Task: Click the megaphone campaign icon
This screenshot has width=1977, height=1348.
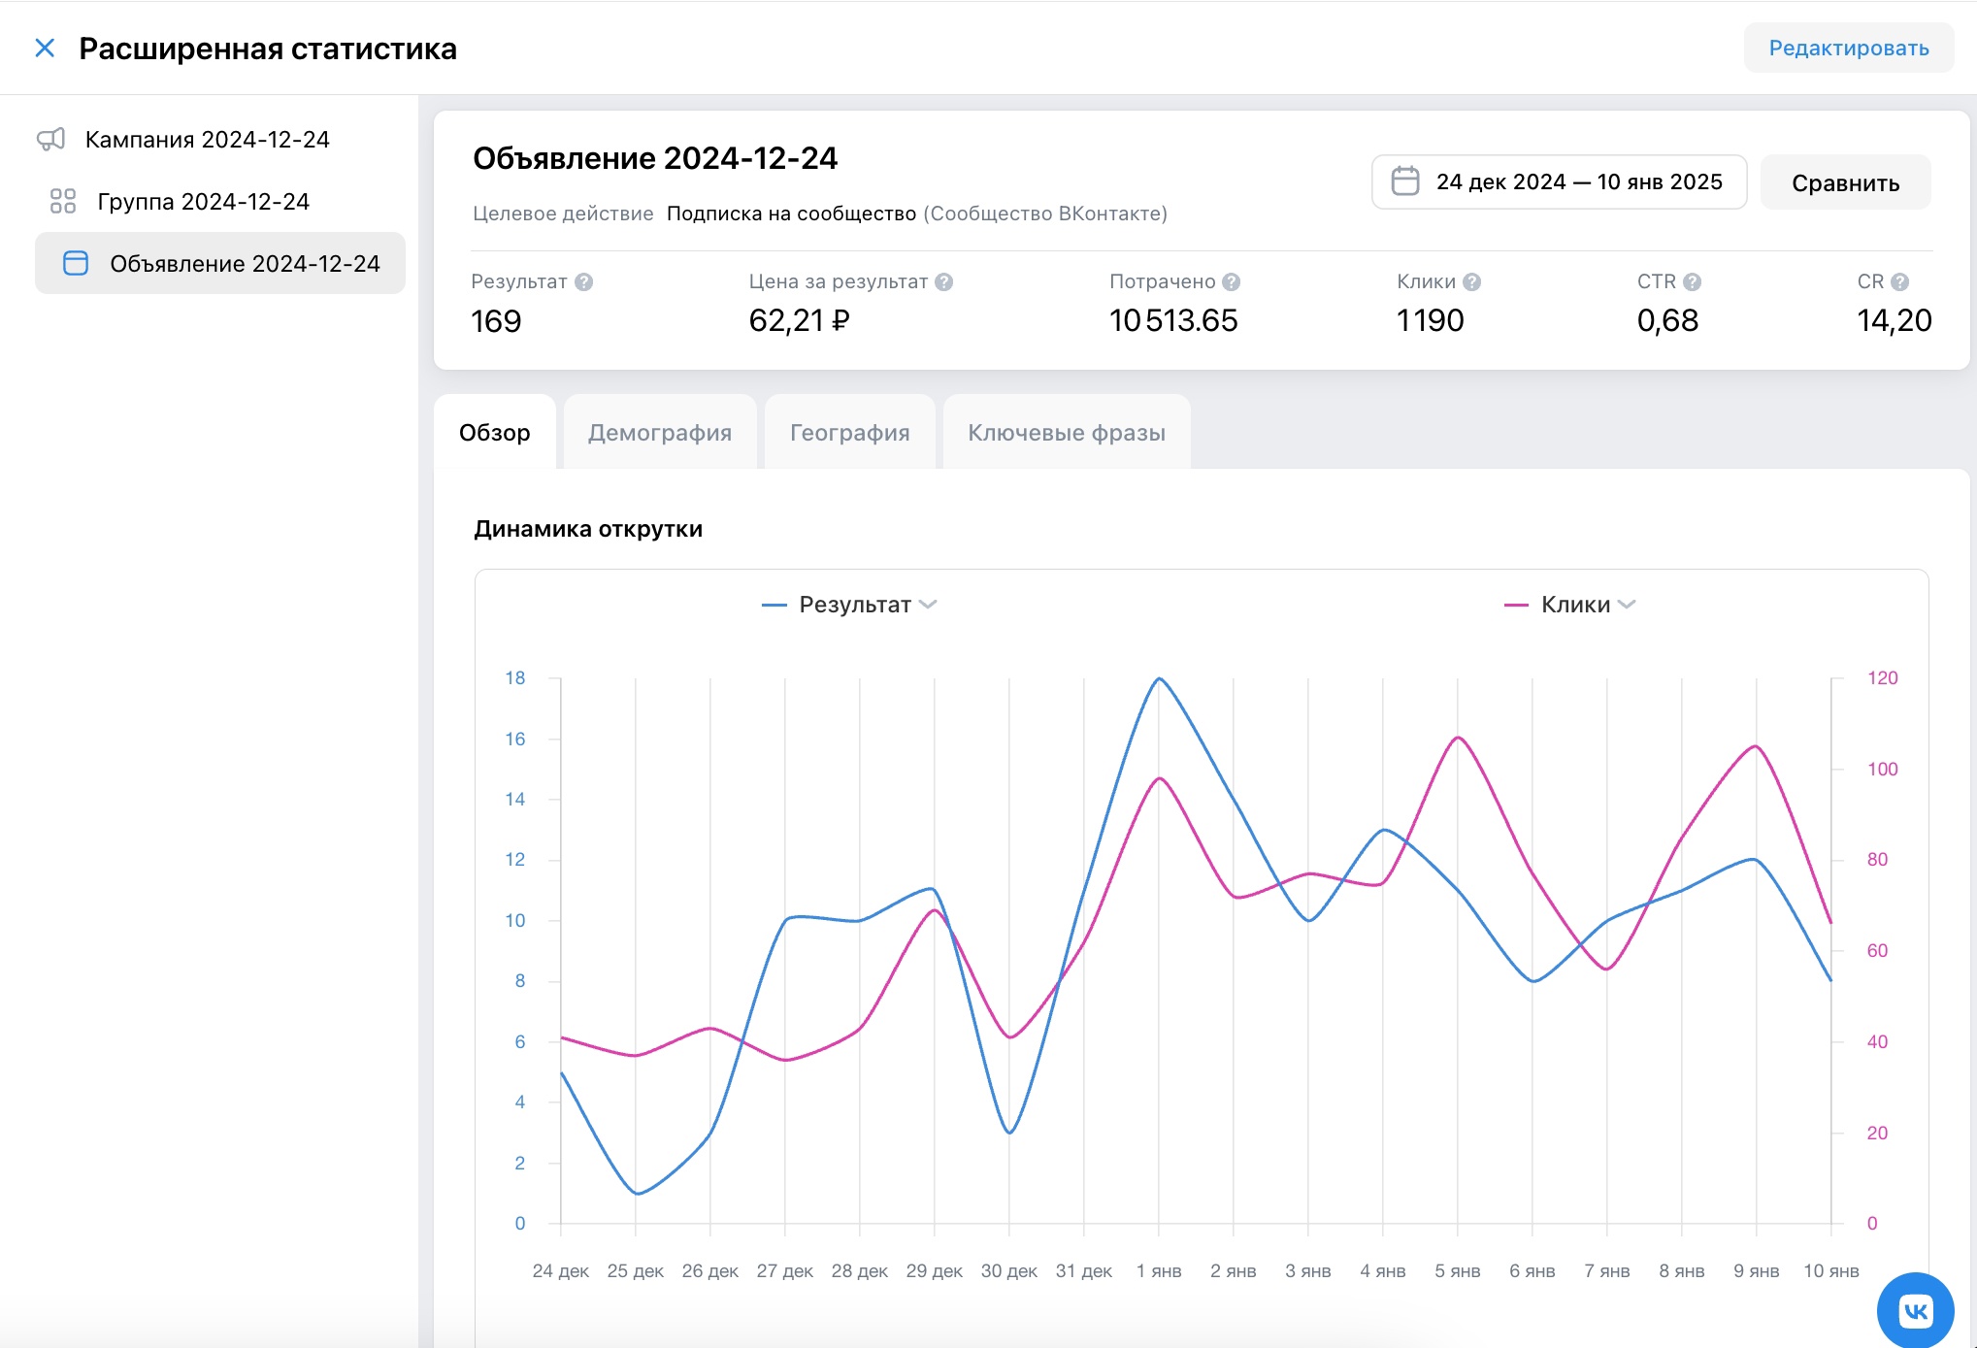Action: coord(51,140)
